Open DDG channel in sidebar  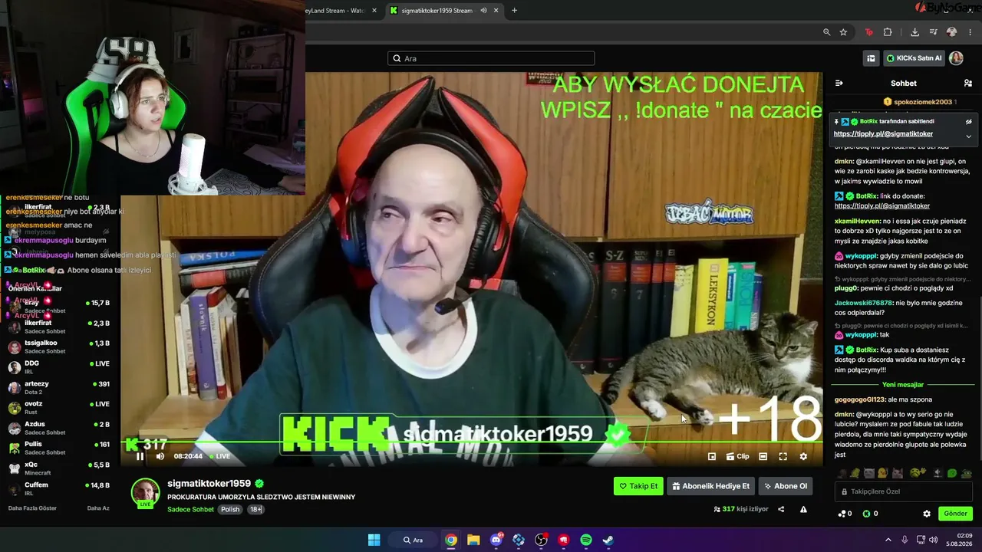[x=60, y=366]
